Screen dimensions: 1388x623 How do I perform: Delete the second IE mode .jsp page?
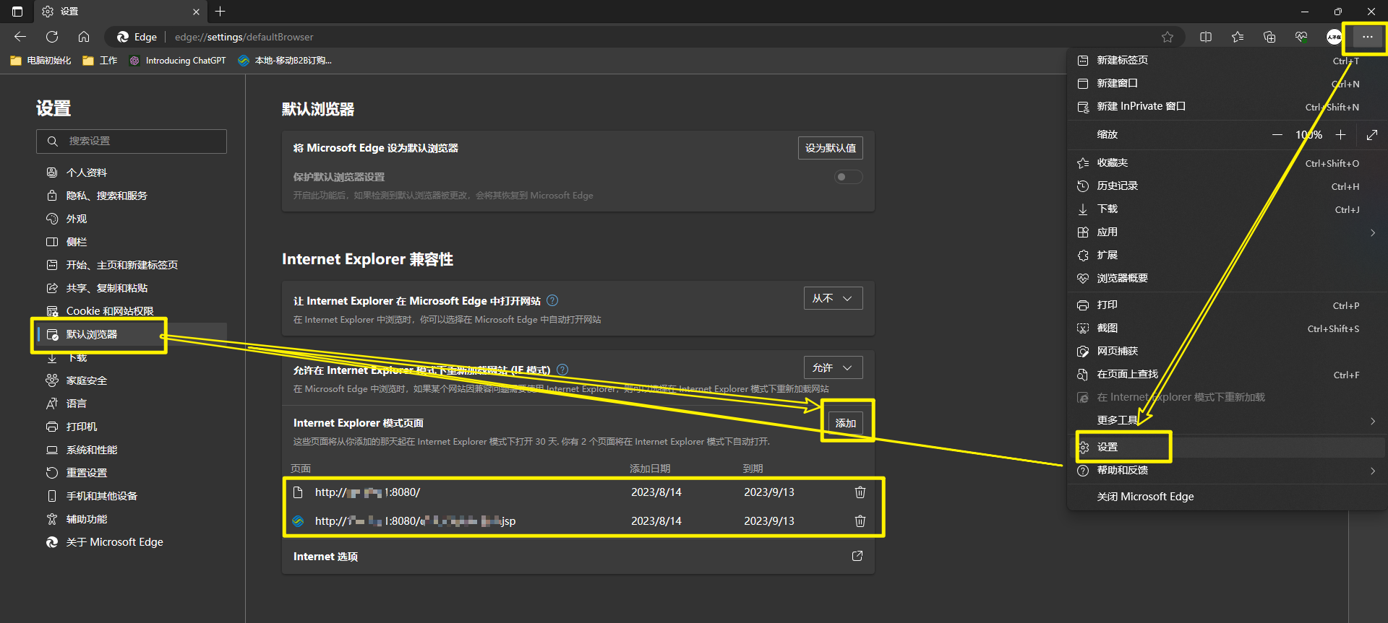(x=860, y=521)
